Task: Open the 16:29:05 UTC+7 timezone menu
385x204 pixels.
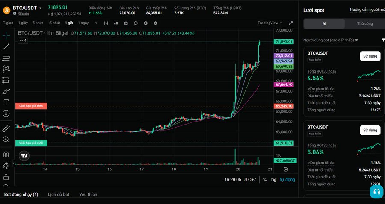Action: click(240, 180)
